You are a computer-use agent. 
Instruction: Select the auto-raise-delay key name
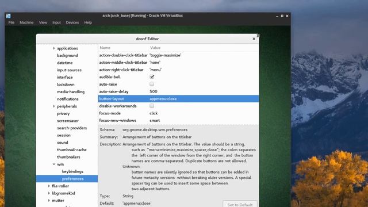pyautogui.click(x=114, y=91)
